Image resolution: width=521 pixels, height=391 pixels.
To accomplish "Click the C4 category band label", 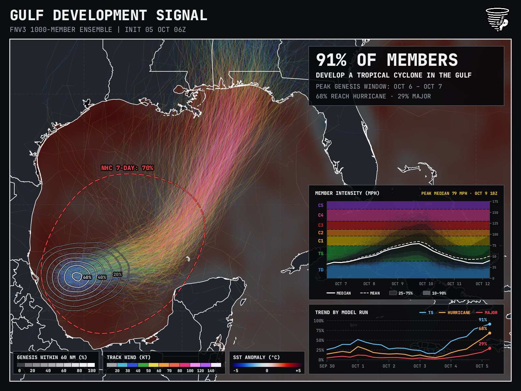I will point(321,215).
